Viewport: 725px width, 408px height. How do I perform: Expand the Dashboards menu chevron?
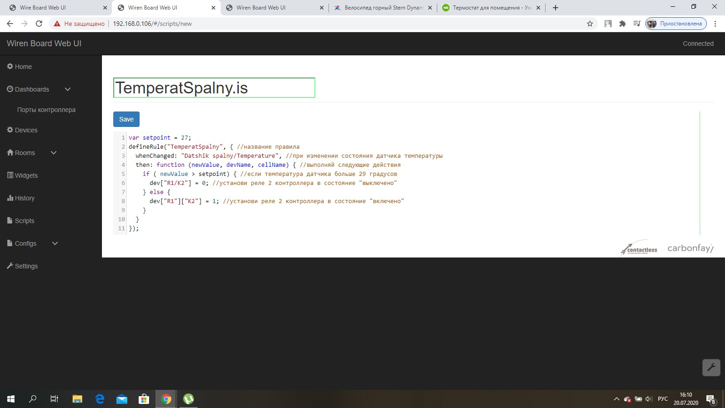(68, 89)
